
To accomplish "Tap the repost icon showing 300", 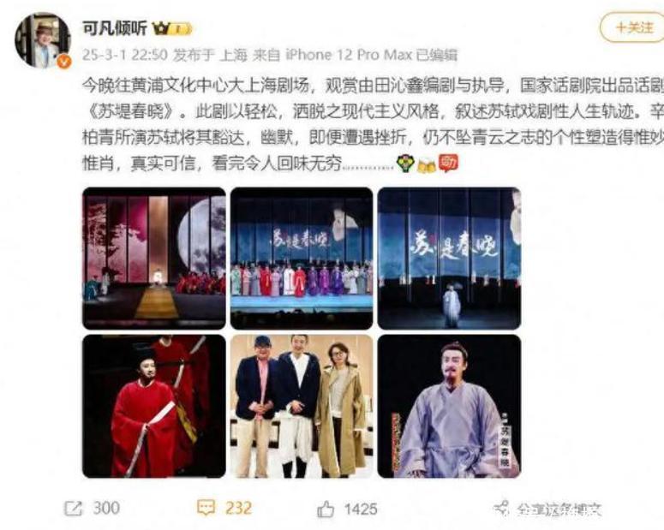I will (73, 508).
